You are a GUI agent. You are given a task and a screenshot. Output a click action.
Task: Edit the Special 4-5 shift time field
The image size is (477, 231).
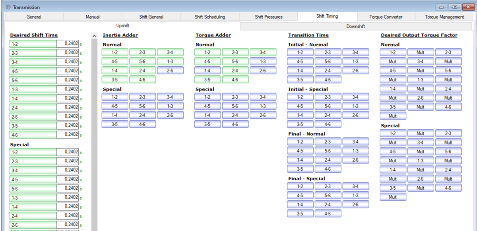click(x=67, y=179)
